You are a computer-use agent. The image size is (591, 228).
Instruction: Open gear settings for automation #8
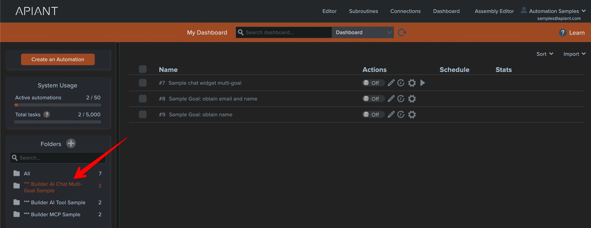point(412,99)
